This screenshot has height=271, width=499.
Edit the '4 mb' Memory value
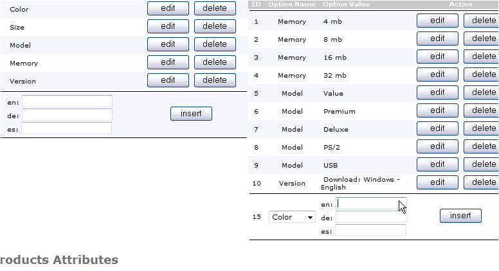[x=437, y=21]
